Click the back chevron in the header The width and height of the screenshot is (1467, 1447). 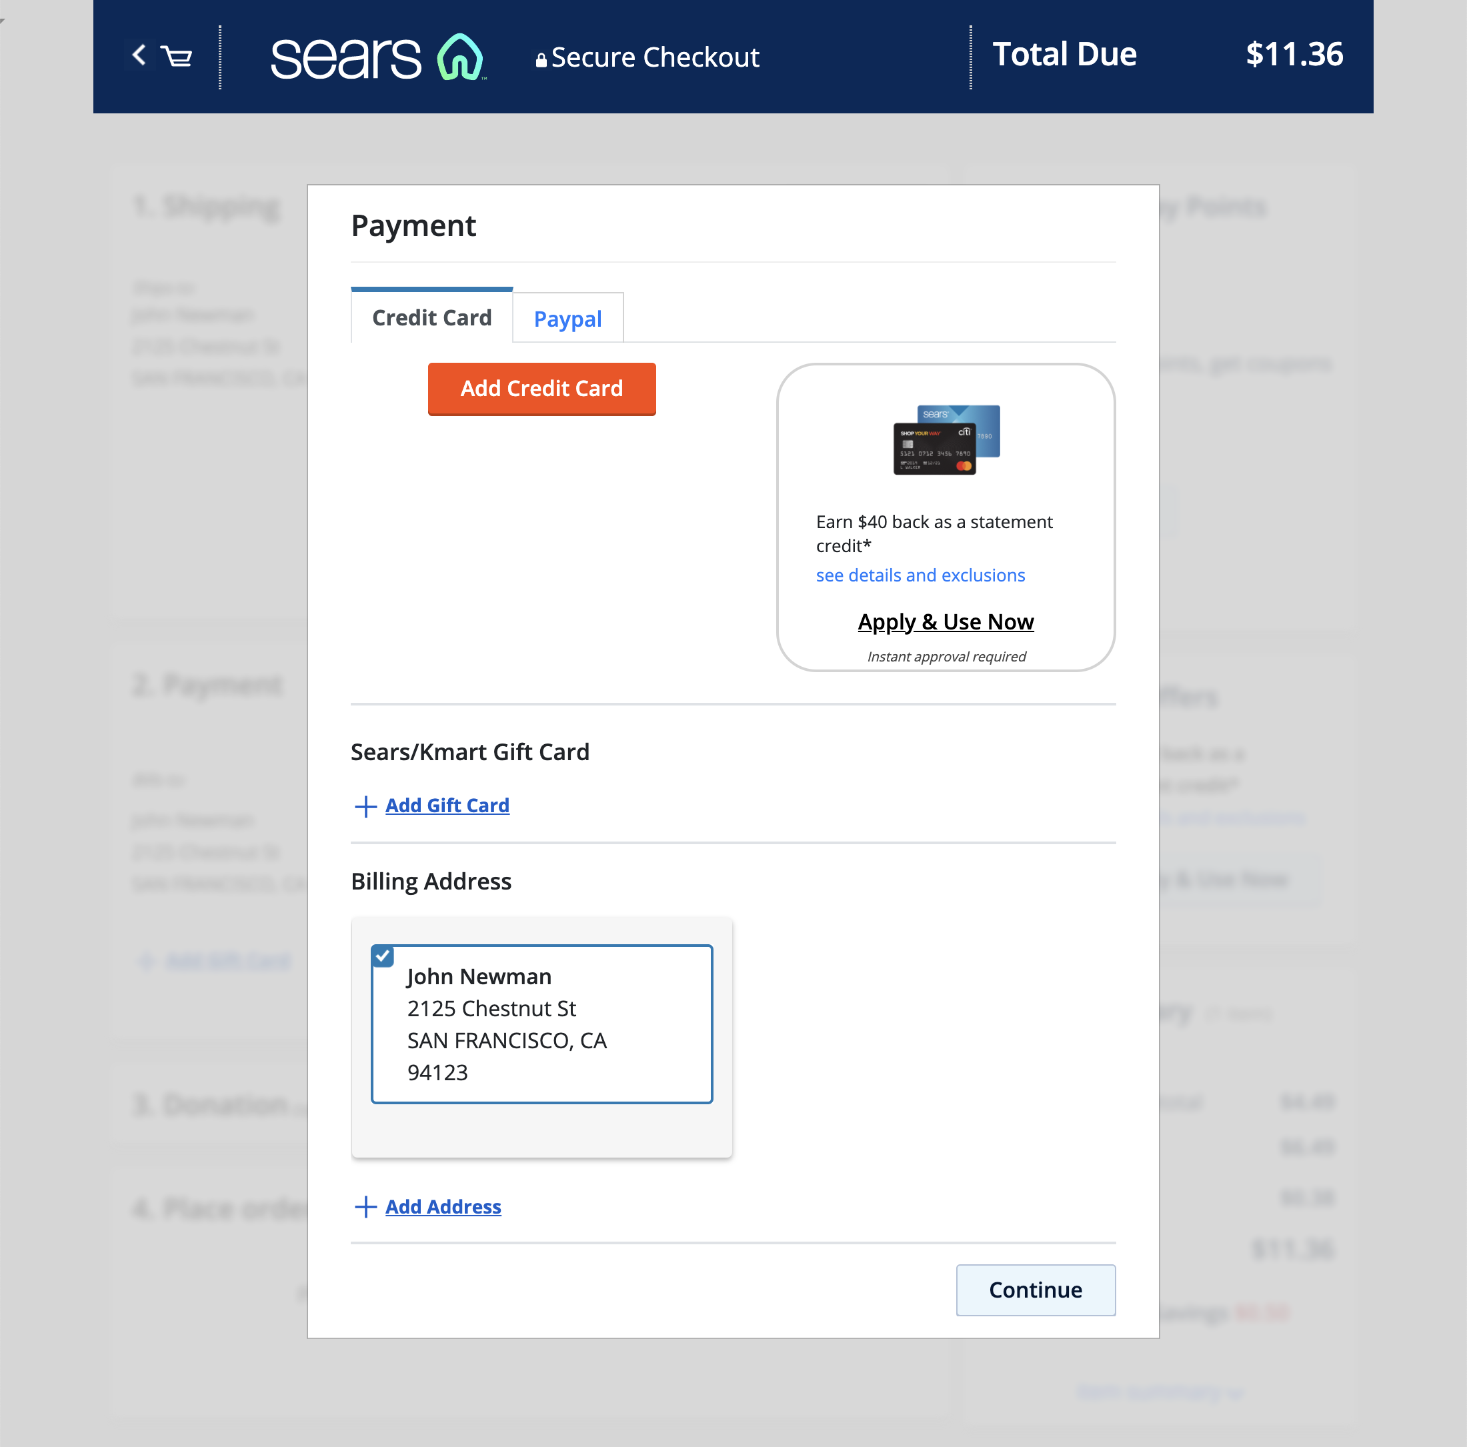point(139,55)
